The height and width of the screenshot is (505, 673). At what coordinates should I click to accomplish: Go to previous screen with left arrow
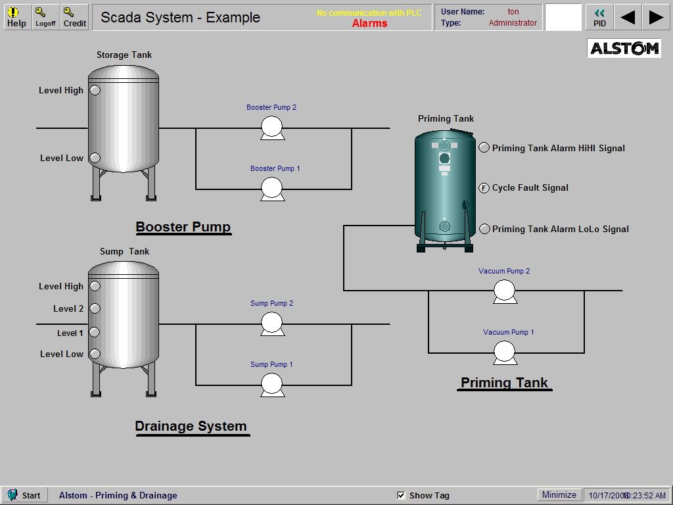[x=628, y=17]
